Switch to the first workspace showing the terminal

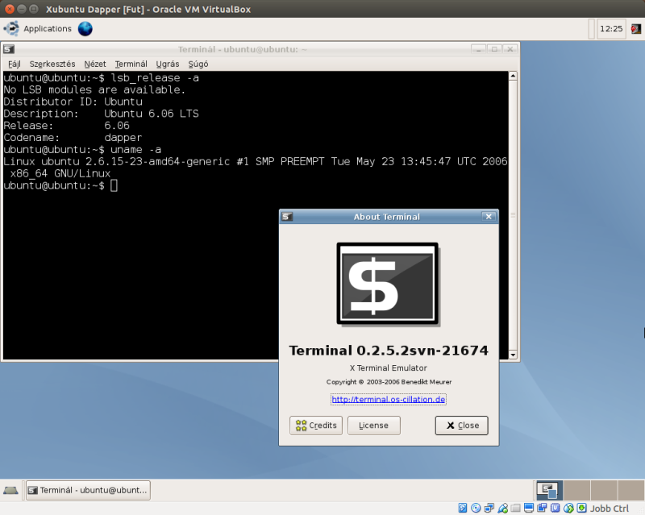point(550,490)
